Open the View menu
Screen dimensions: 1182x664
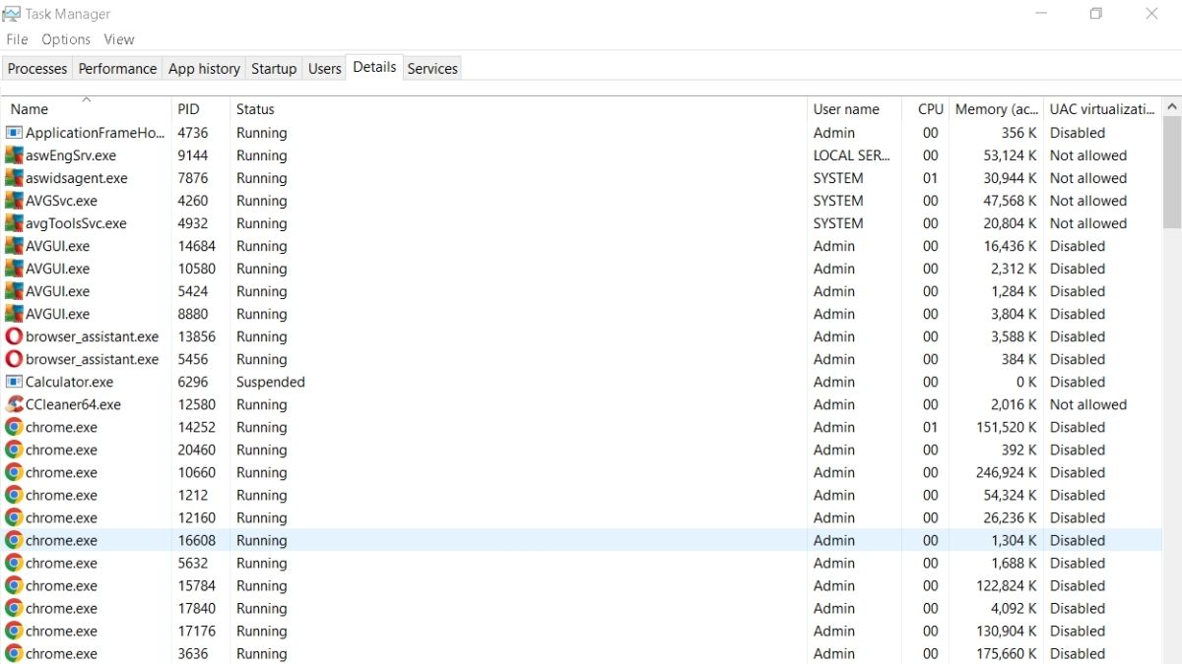click(x=118, y=39)
